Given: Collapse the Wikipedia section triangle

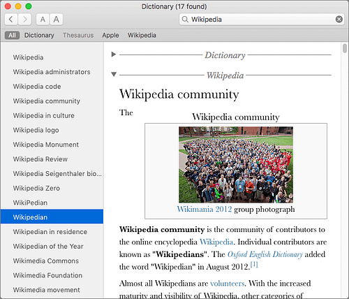Looking at the screenshot, I should (114, 74).
